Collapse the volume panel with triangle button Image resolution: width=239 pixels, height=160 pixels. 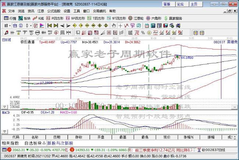tap(4, 107)
